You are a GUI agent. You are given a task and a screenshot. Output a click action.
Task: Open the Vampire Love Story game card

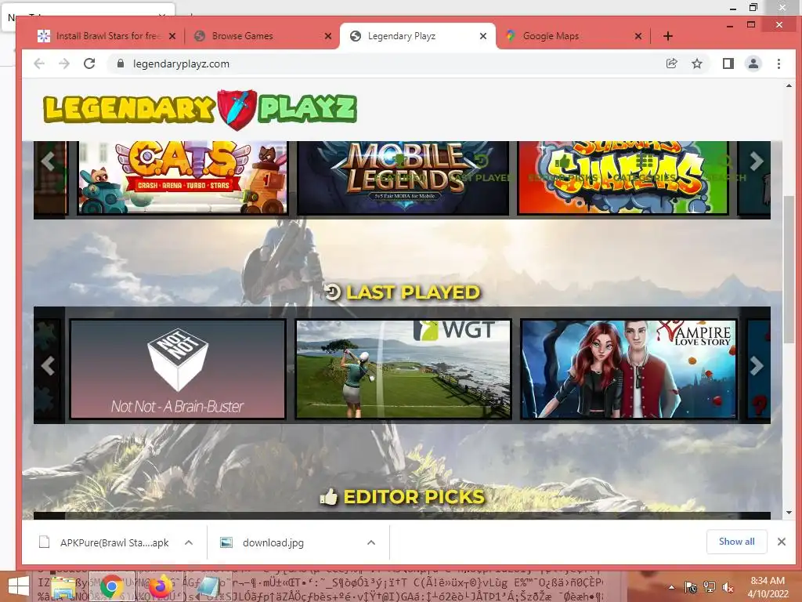[629, 369]
